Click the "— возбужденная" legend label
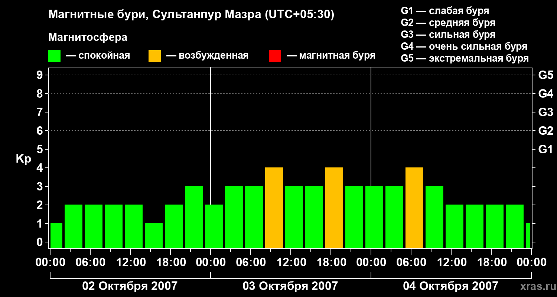557x297 pixels. pos(207,56)
